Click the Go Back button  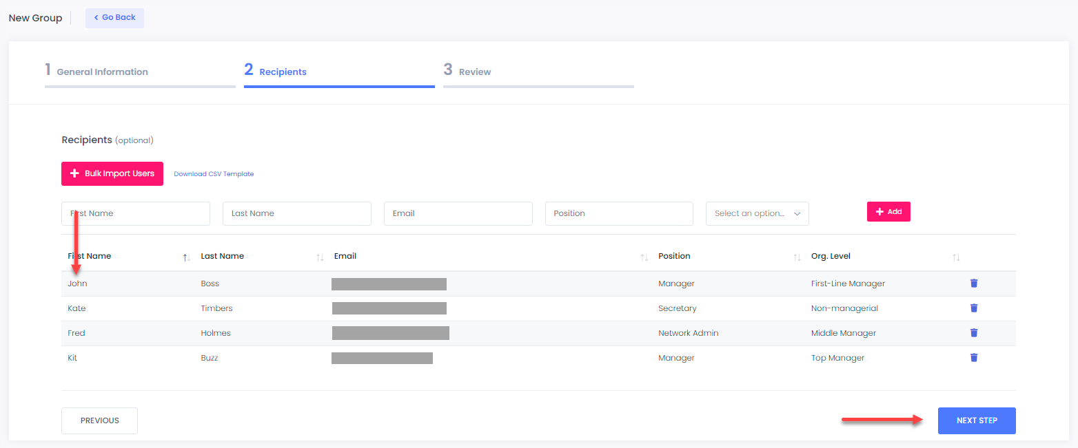click(114, 18)
